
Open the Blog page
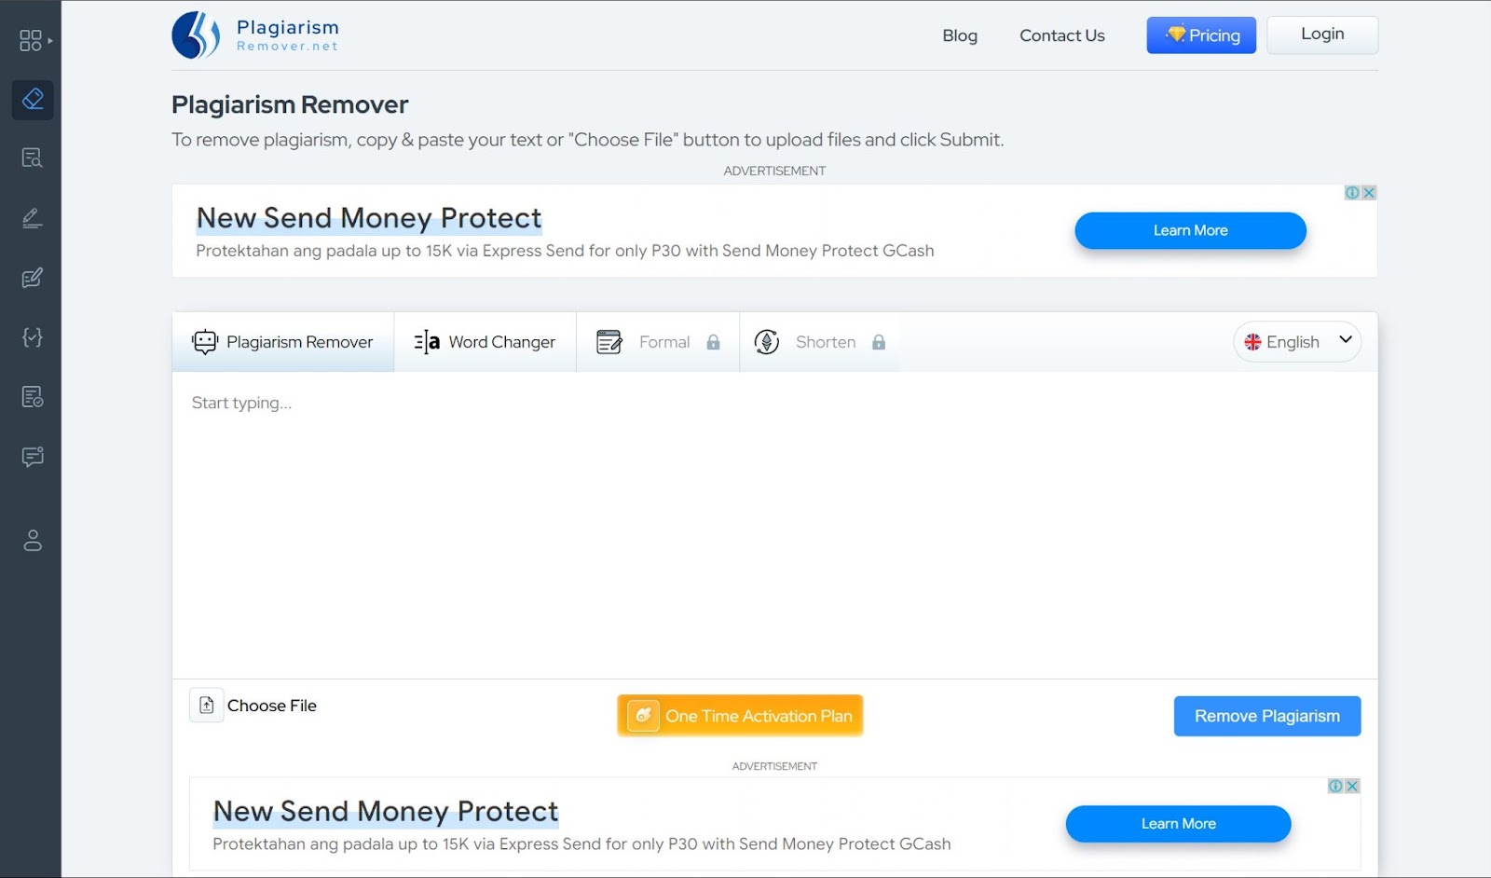coord(960,35)
